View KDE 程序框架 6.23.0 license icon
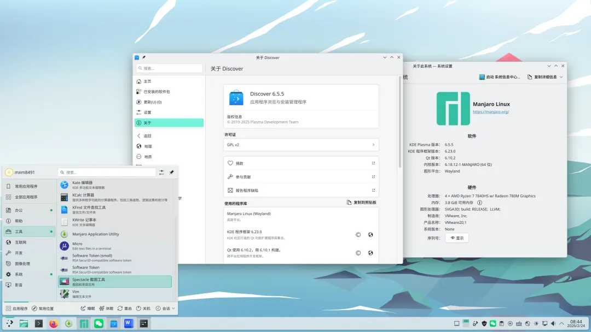 pos(358,235)
